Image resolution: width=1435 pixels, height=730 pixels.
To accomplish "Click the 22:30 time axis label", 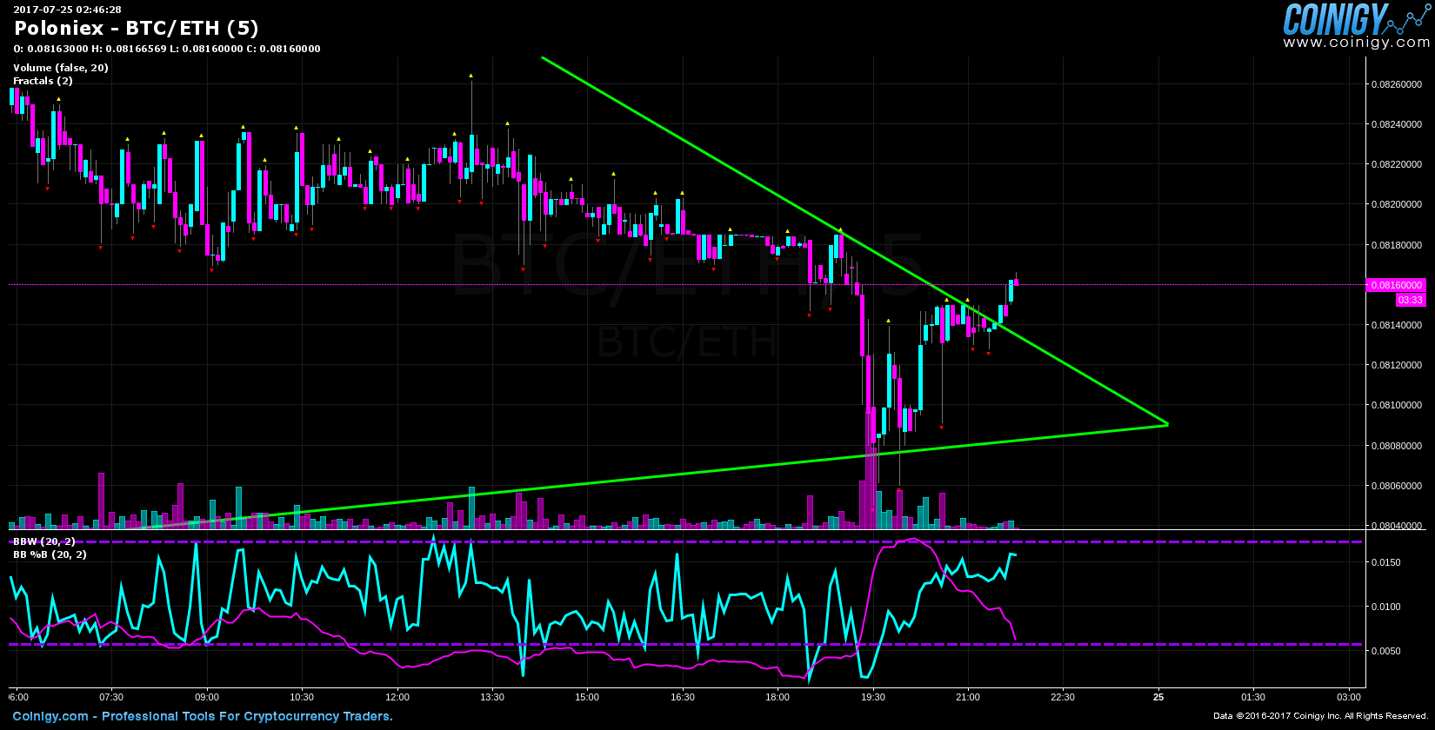I will (x=1063, y=697).
